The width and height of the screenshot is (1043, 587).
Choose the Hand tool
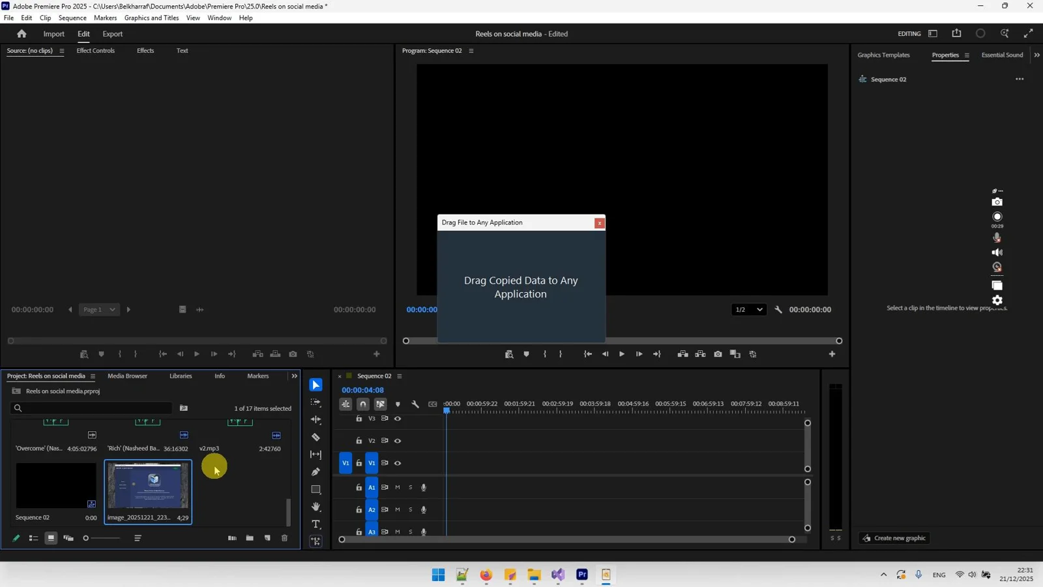pos(316,507)
